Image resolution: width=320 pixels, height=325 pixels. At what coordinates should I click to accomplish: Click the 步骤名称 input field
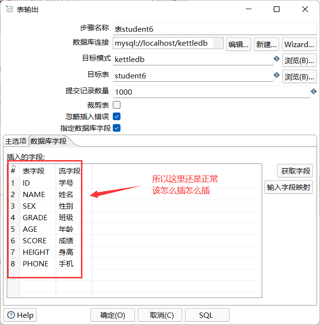(214, 29)
